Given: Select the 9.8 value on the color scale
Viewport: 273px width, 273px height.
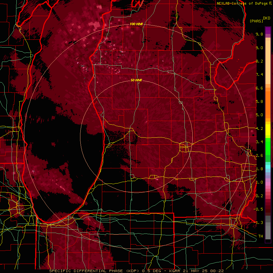Looking at the screenshot, I should click(259, 34).
